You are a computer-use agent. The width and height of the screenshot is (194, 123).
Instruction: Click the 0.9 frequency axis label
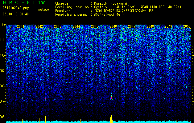2,71
